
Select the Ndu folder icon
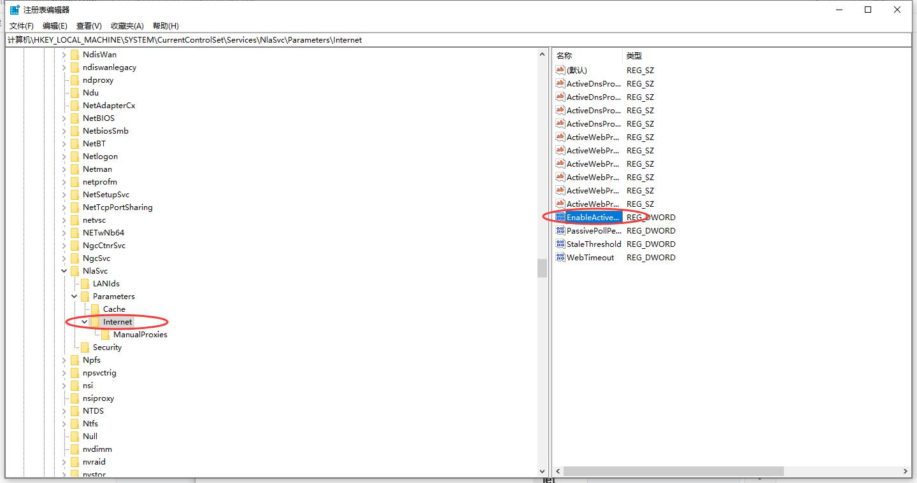click(x=75, y=93)
